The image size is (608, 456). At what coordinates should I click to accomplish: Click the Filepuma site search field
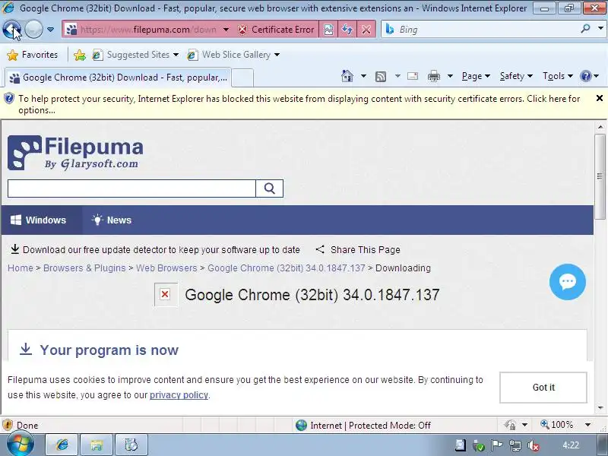131,188
